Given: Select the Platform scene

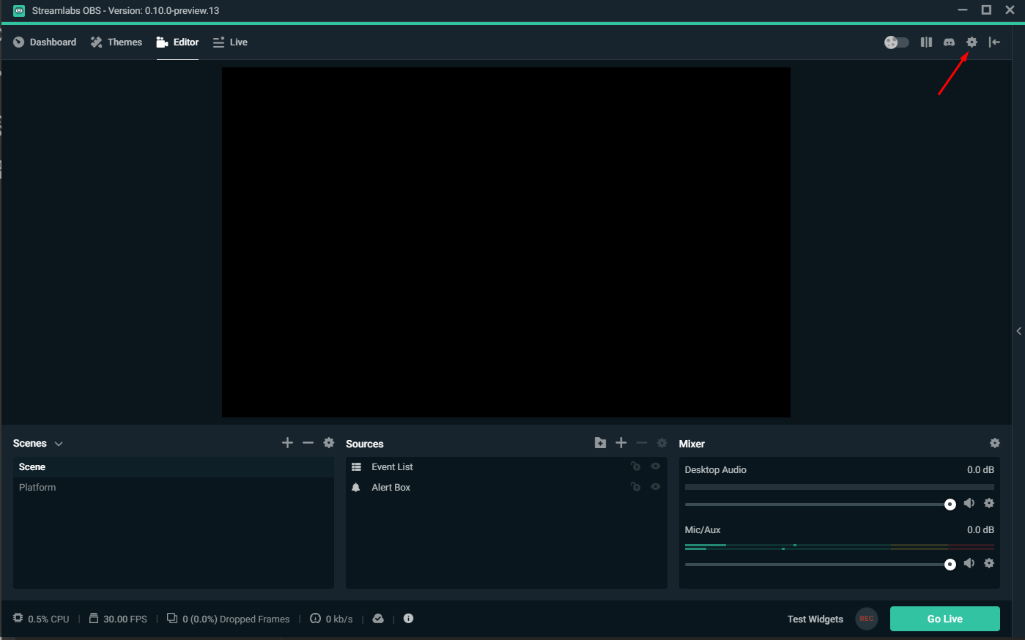Looking at the screenshot, I should (x=174, y=488).
